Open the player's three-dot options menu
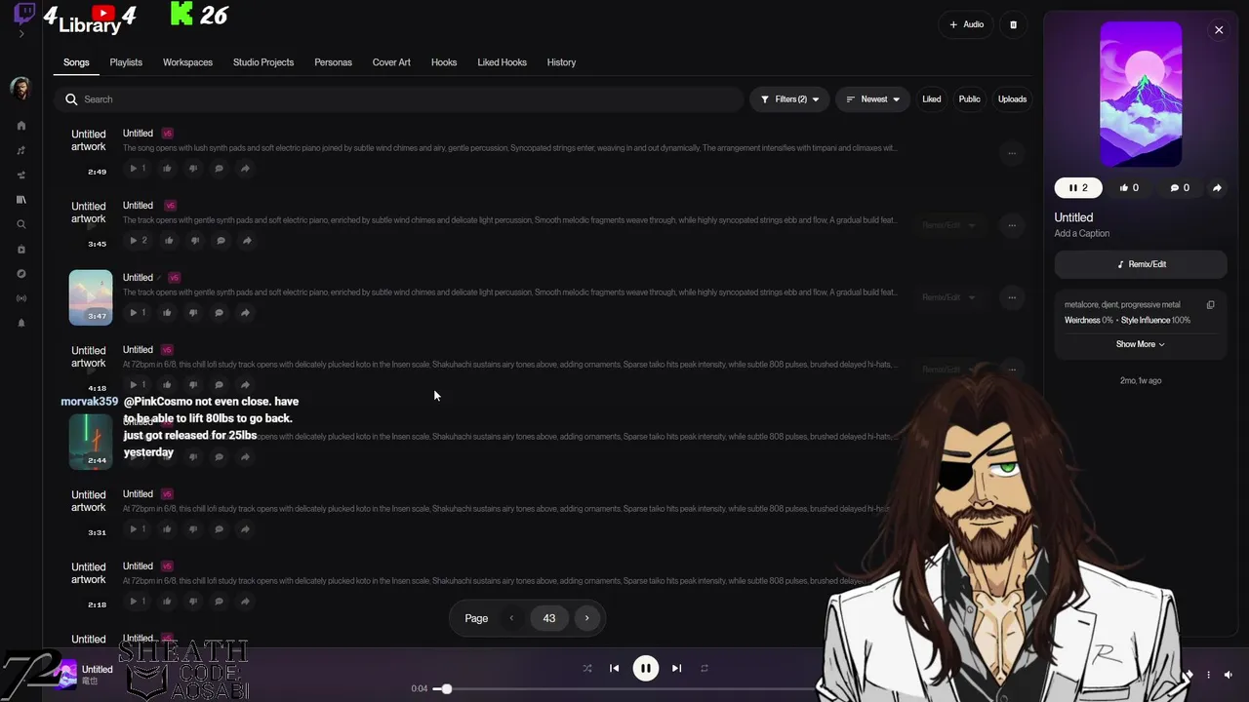 [x=1208, y=675]
